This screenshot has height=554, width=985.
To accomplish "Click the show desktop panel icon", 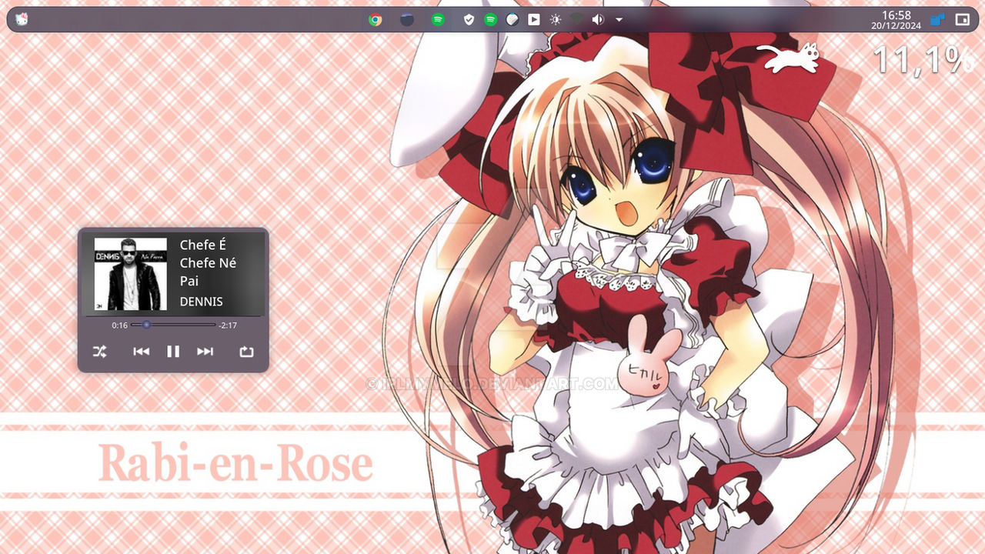I will (962, 20).
